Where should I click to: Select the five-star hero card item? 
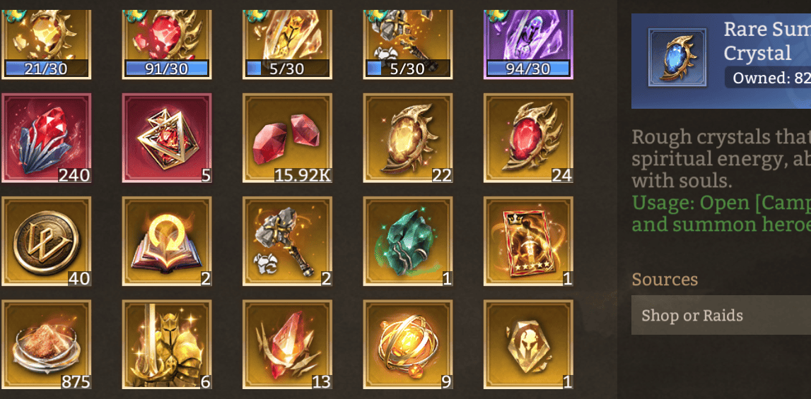pos(529,242)
